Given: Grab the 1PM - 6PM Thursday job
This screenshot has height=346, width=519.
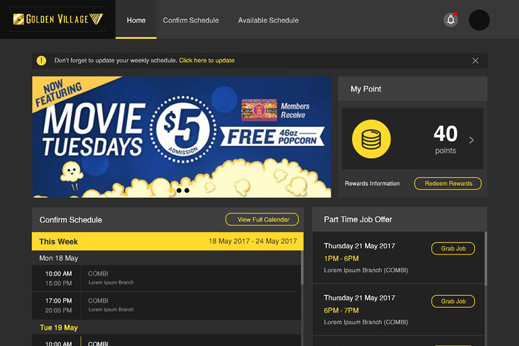Looking at the screenshot, I should click(453, 249).
